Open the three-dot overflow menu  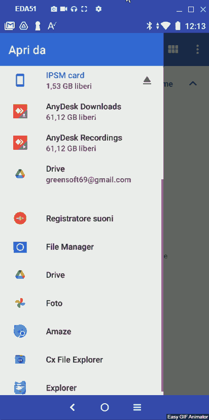[197, 50]
